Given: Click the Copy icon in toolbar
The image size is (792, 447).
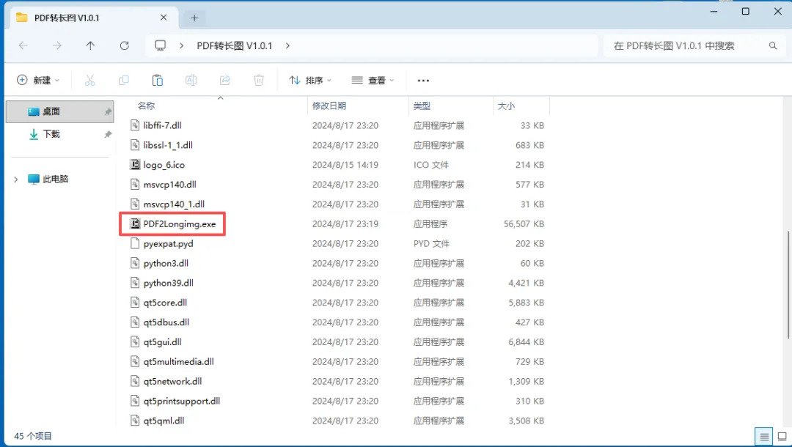Looking at the screenshot, I should tap(124, 80).
